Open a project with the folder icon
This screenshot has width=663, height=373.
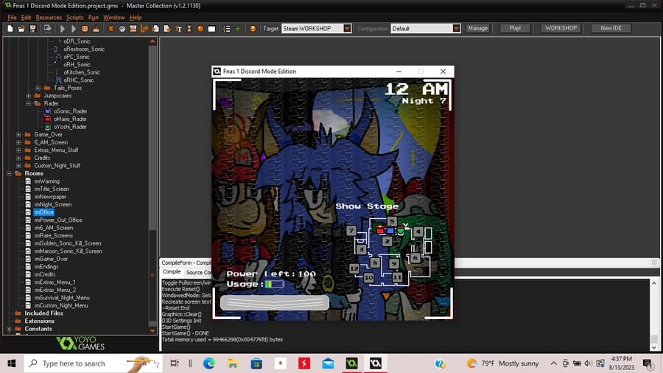(21, 29)
